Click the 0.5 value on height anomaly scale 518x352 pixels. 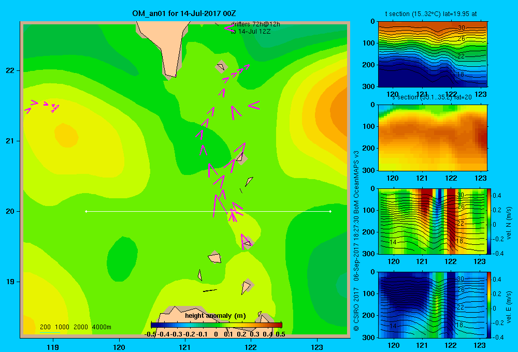click(280, 334)
